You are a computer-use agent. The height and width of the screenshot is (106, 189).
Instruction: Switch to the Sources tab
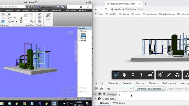point(140,83)
